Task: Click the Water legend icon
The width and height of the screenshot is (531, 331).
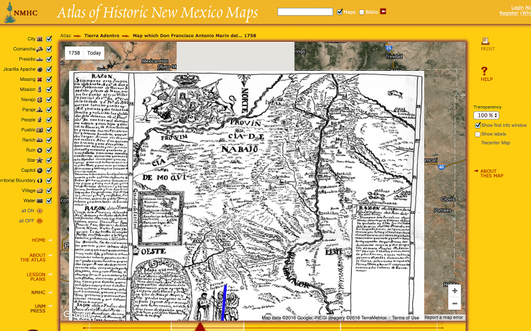Action: [40, 201]
